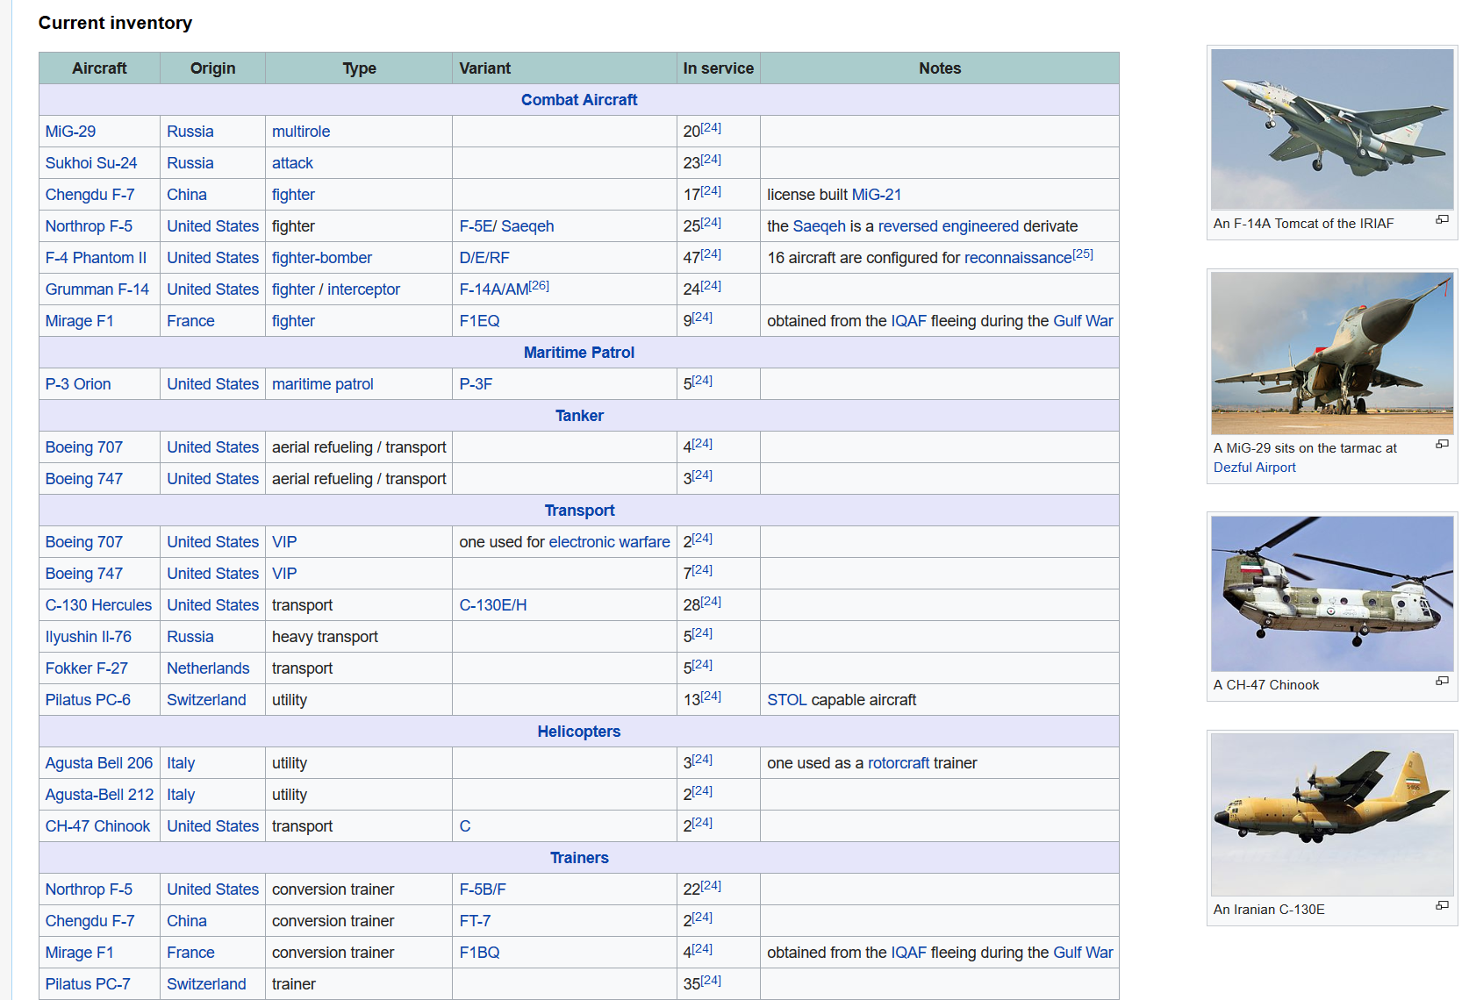Open Boeing 747 link in Transport section

84,574
